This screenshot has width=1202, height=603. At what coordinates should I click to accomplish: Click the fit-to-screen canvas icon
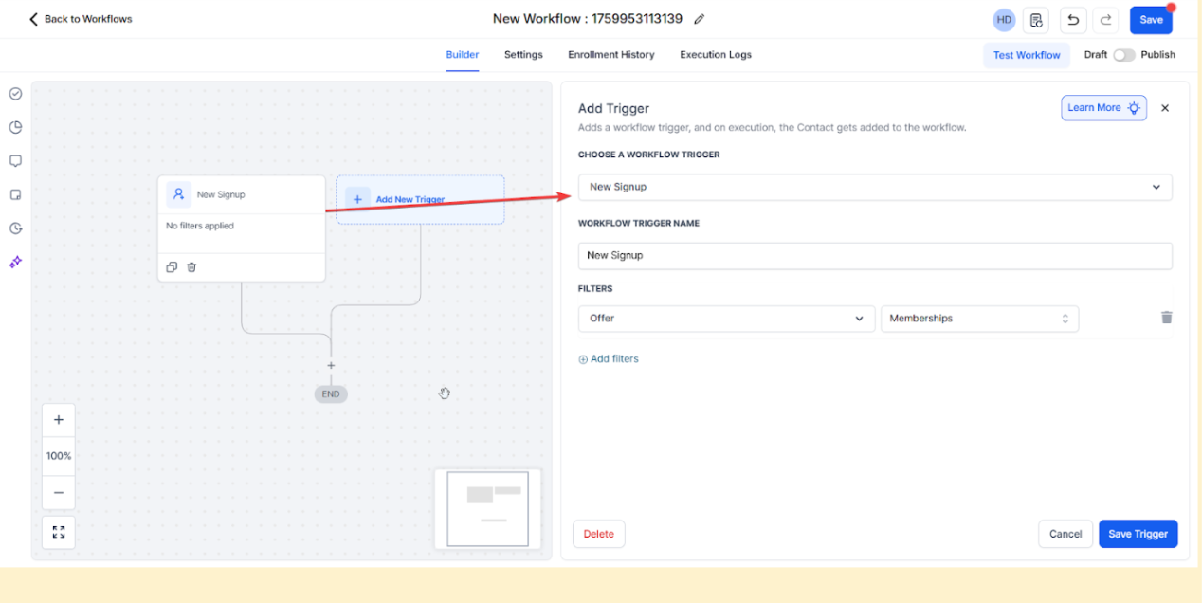coord(59,532)
